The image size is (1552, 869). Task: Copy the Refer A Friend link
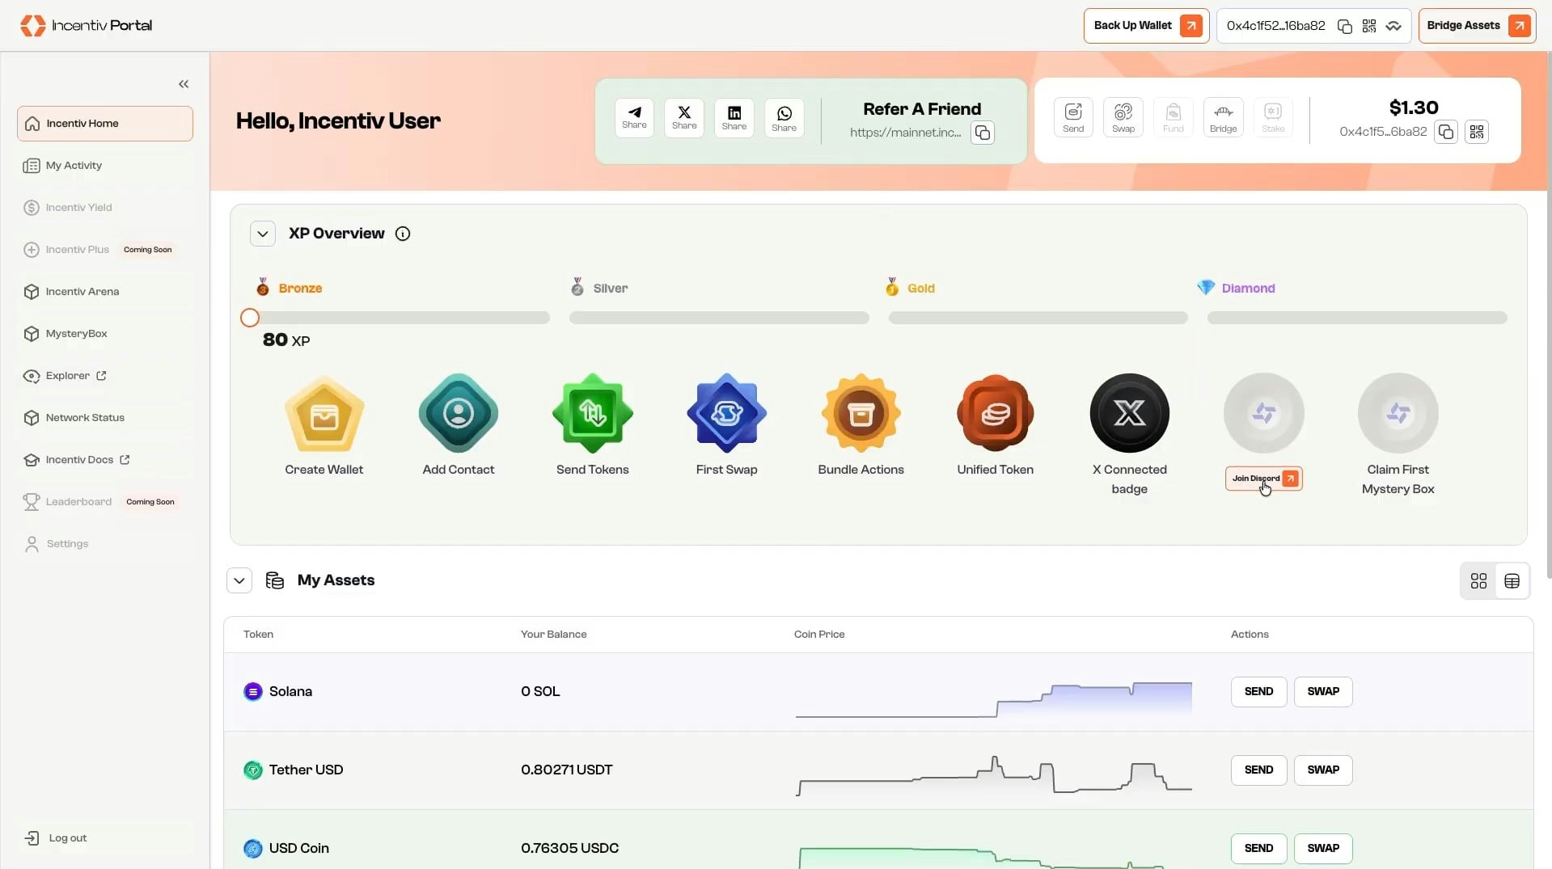click(983, 133)
